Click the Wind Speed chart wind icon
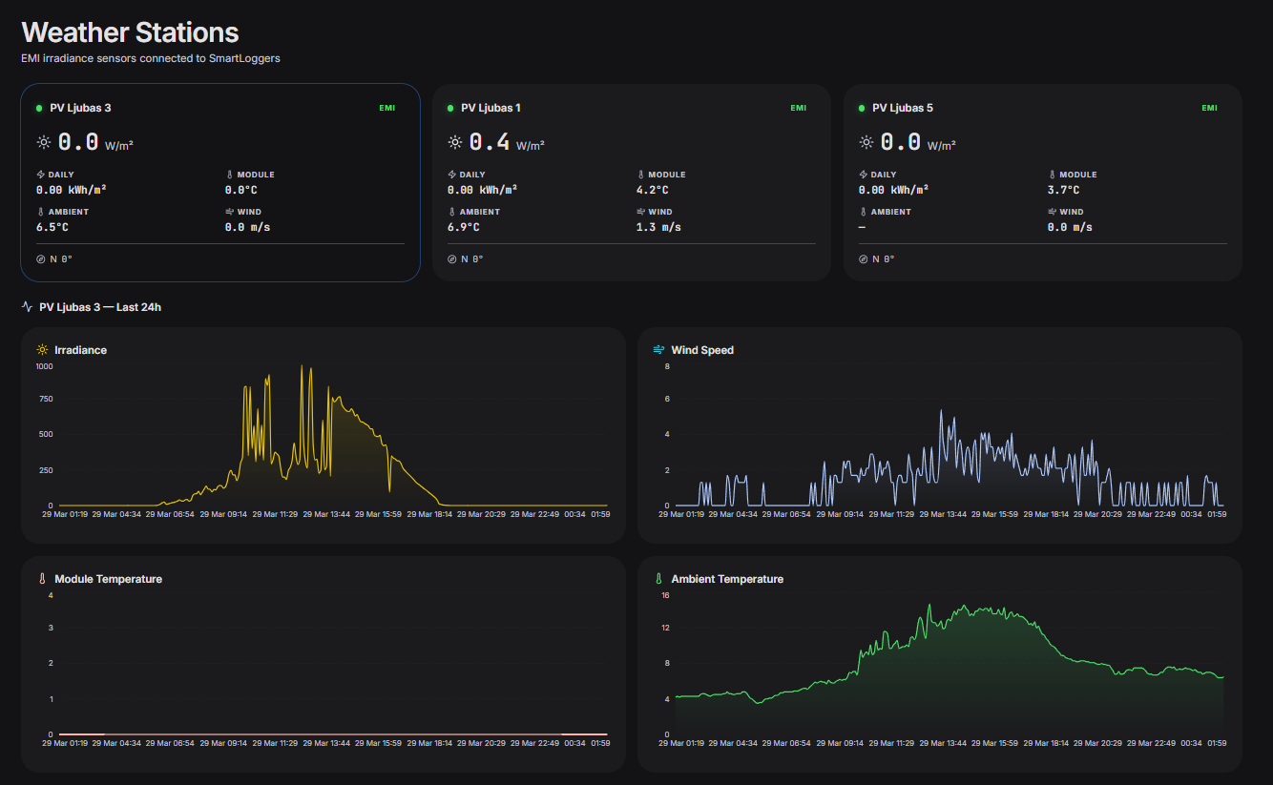This screenshot has width=1273, height=785. pyautogui.click(x=658, y=350)
